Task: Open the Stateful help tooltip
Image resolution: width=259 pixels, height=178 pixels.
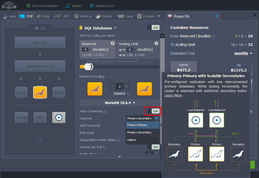Action: 129,93
